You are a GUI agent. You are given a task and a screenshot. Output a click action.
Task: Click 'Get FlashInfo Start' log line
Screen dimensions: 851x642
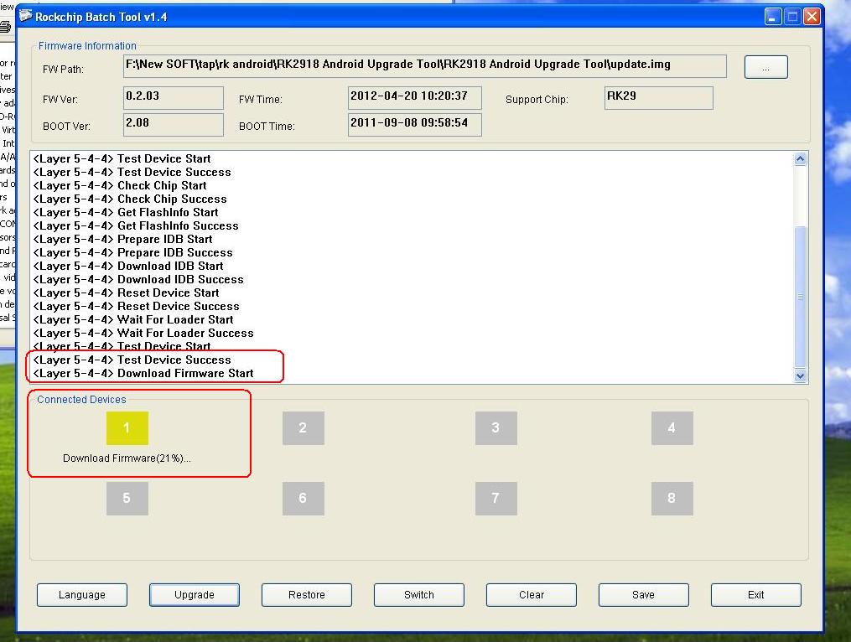(126, 212)
